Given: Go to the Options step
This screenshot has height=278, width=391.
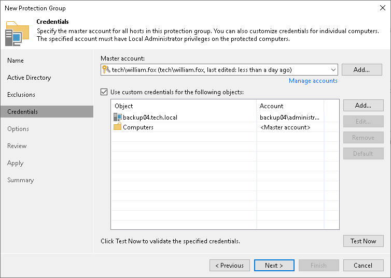Looking at the screenshot, I should tap(18, 129).
